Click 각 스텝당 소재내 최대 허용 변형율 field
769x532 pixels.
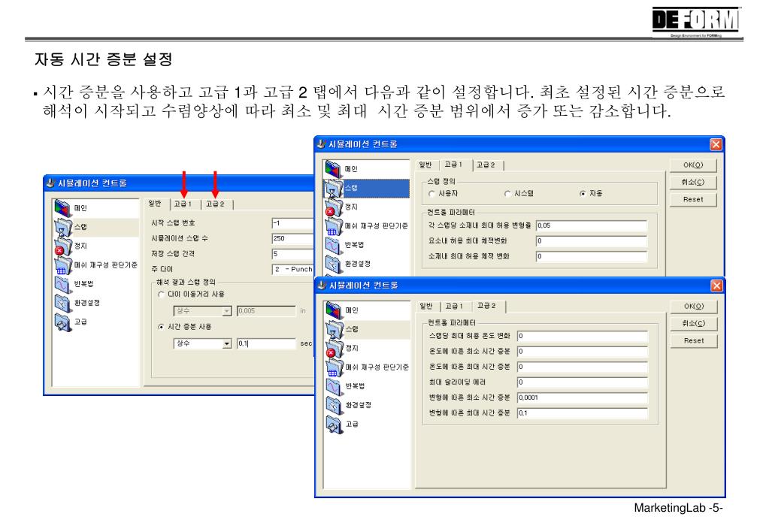(592, 225)
